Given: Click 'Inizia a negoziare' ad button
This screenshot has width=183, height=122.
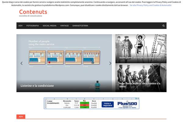Looking at the screenshot, I should (108, 104).
